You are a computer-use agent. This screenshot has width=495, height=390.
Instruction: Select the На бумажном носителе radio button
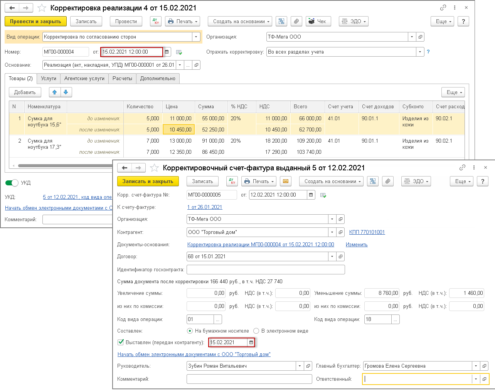coord(190,331)
